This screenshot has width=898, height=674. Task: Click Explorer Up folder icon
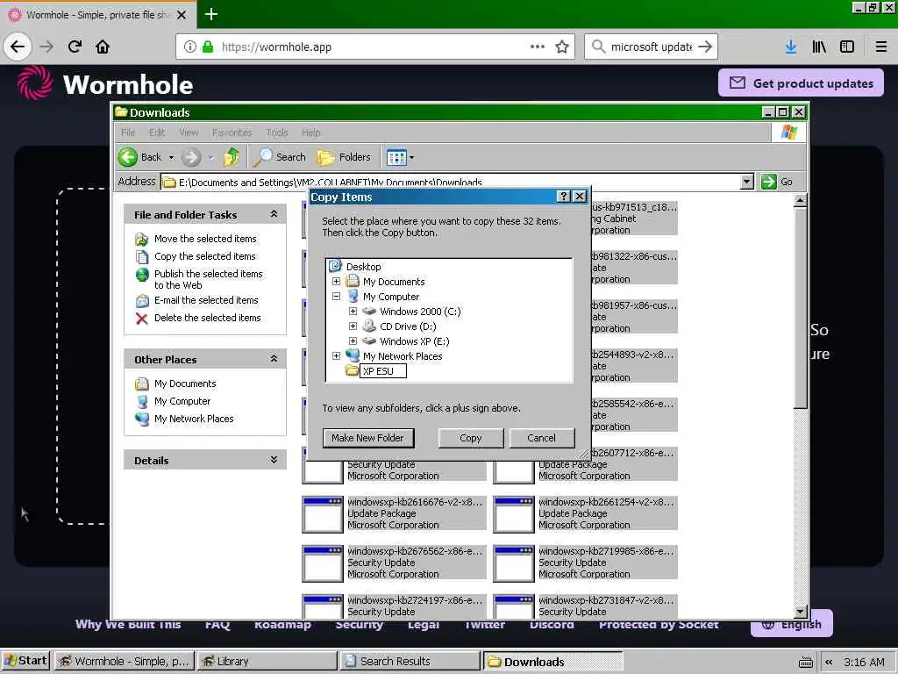click(x=231, y=156)
